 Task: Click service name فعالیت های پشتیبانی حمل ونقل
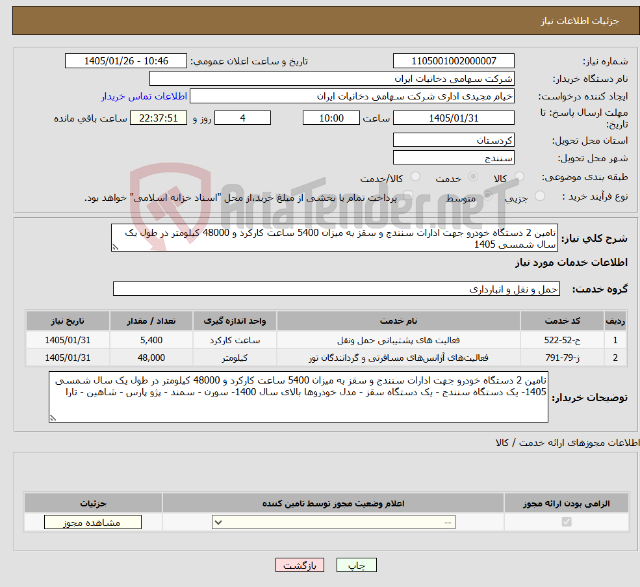398,340
